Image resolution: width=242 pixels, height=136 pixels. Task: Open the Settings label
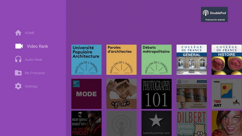pos(31,86)
